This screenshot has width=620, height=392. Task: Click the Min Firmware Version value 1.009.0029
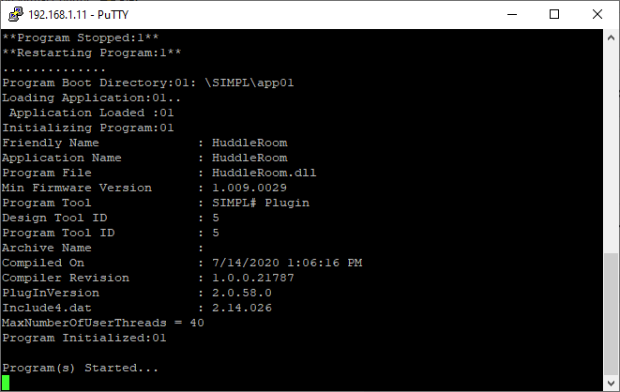tap(250, 188)
